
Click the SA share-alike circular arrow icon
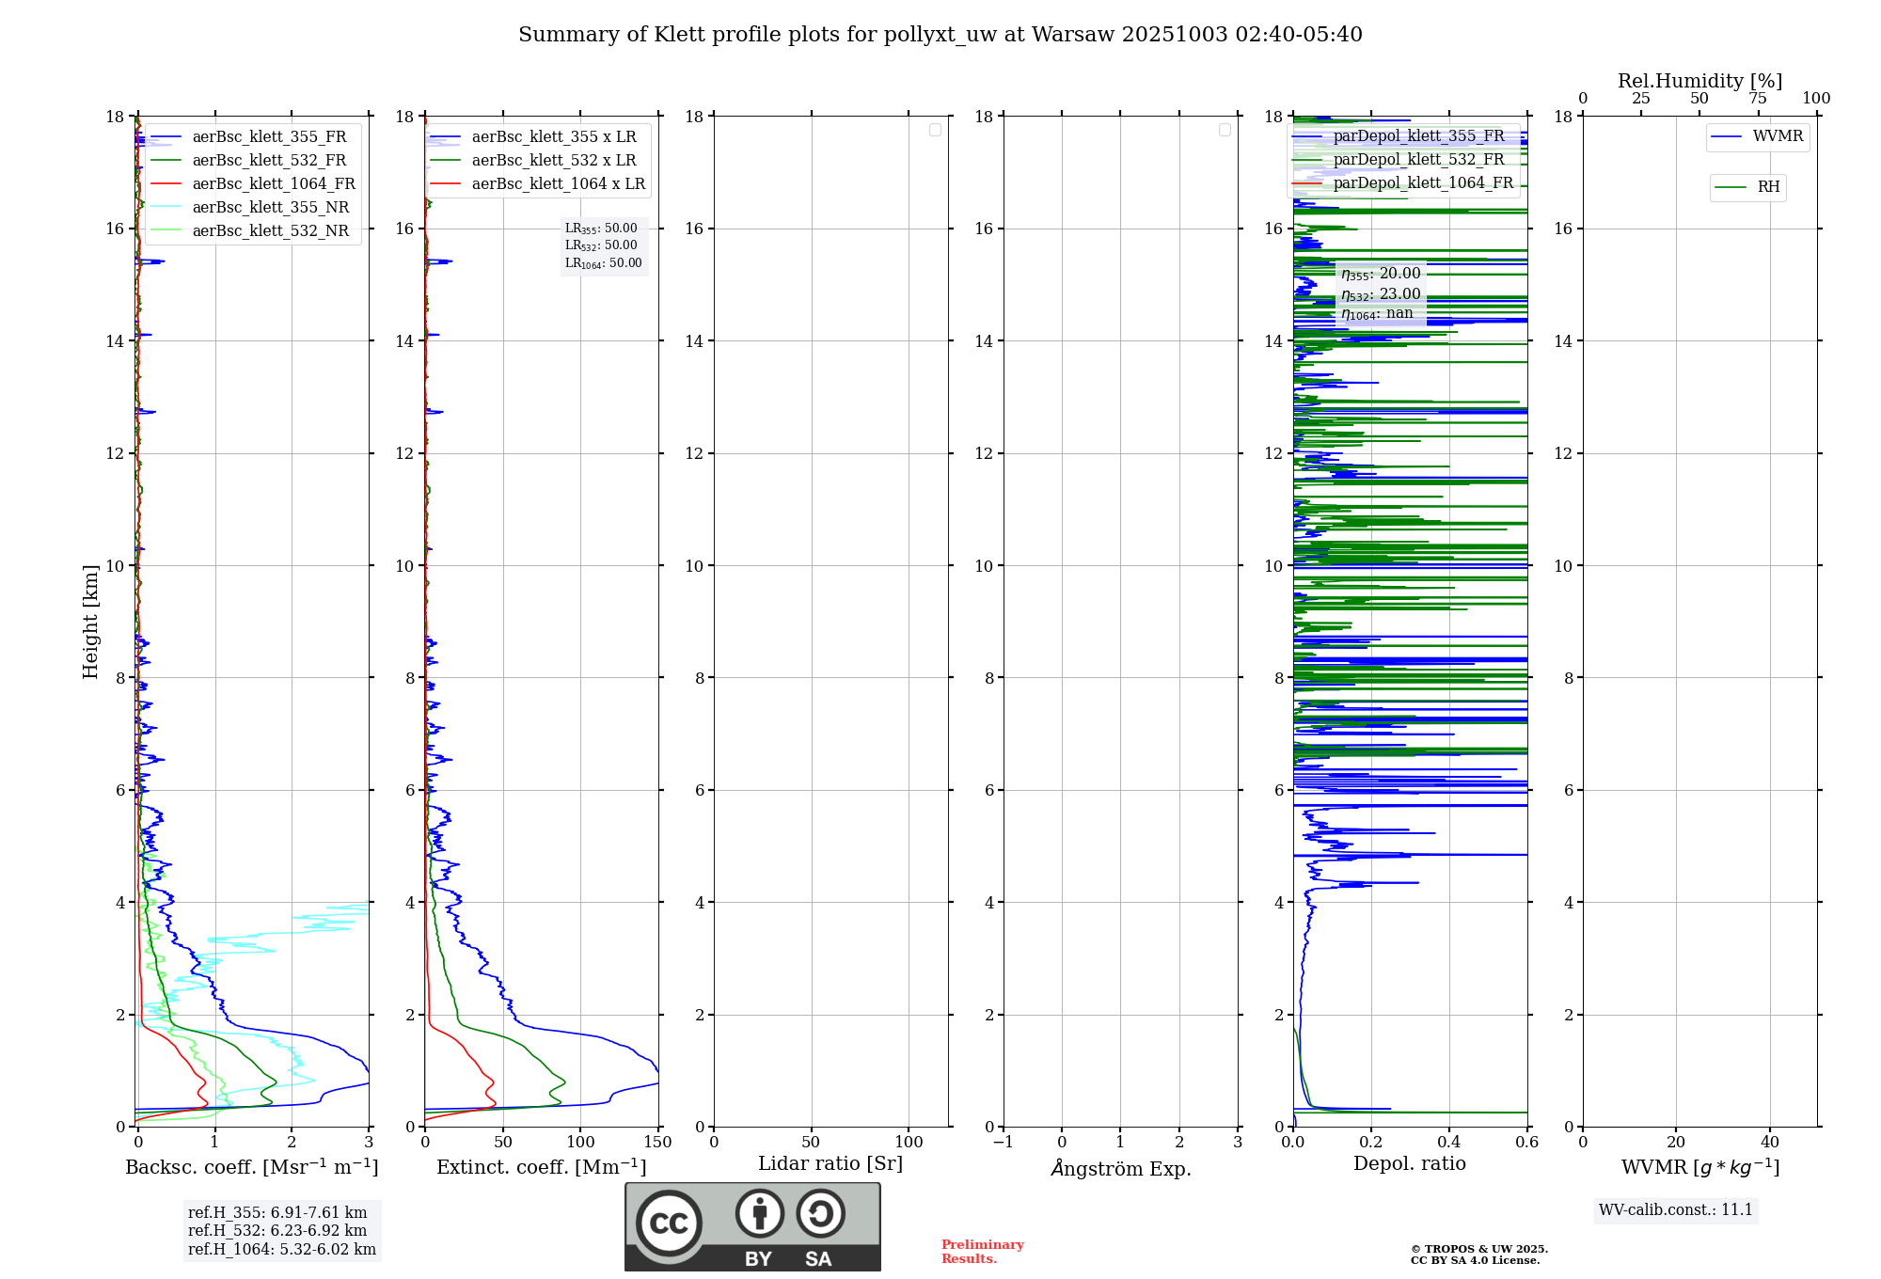tap(820, 1213)
